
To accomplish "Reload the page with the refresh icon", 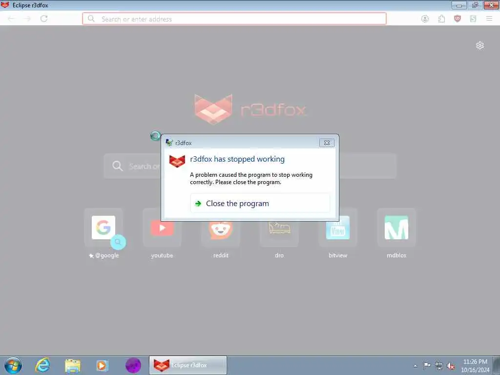I will (44, 19).
